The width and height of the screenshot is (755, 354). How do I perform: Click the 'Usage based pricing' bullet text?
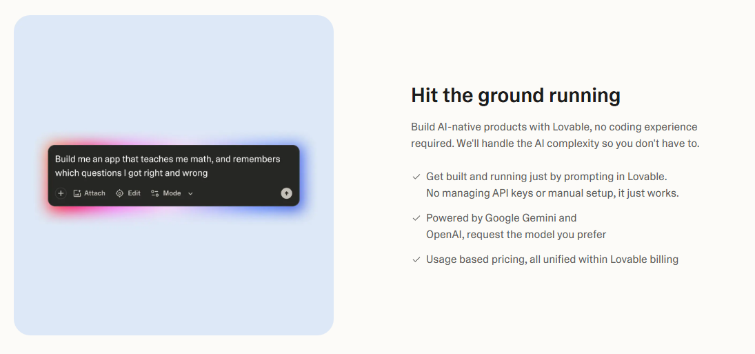pos(552,259)
